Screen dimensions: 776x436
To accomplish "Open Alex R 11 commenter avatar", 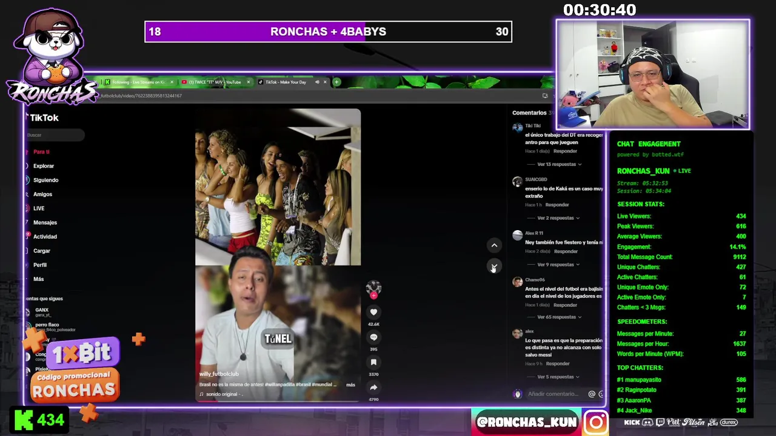I will point(517,236).
